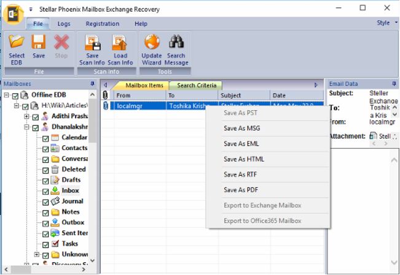Select the Outbox folder icon

tap(55, 222)
